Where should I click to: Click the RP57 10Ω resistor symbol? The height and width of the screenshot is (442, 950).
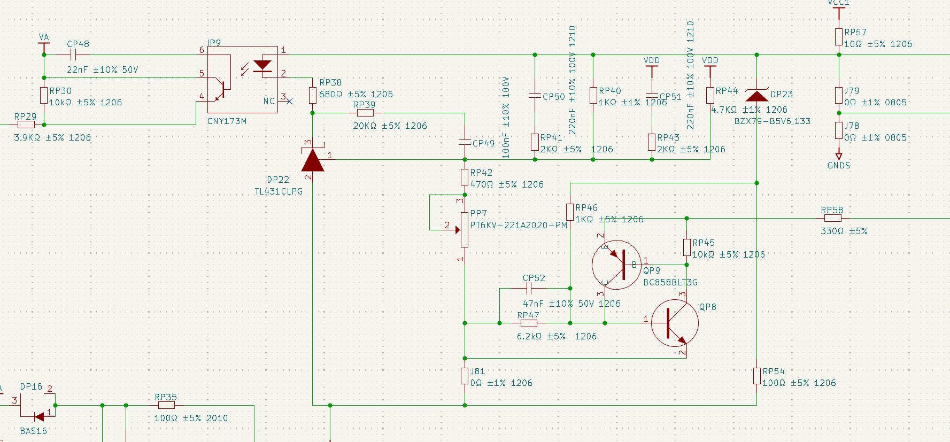839,37
